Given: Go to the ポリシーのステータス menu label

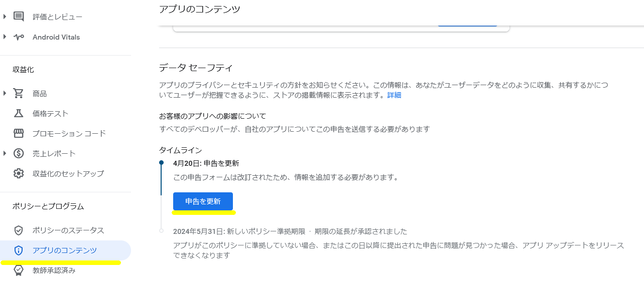Looking at the screenshot, I should click(68, 230).
